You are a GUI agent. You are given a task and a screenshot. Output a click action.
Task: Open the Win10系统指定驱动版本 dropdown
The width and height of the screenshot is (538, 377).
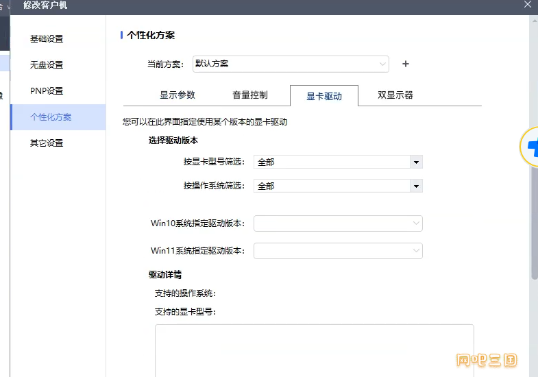pos(338,223)
